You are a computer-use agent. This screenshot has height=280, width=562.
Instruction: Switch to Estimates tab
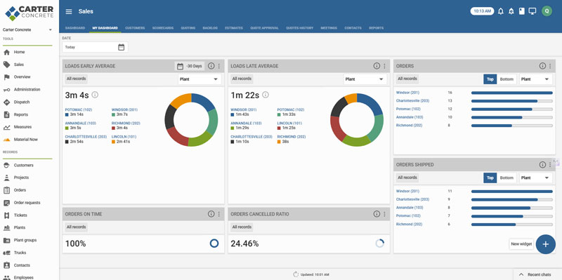pyautogui.click(x=234, y=28)
